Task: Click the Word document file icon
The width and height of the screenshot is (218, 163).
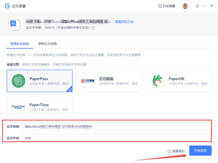Action: point(15,25)
